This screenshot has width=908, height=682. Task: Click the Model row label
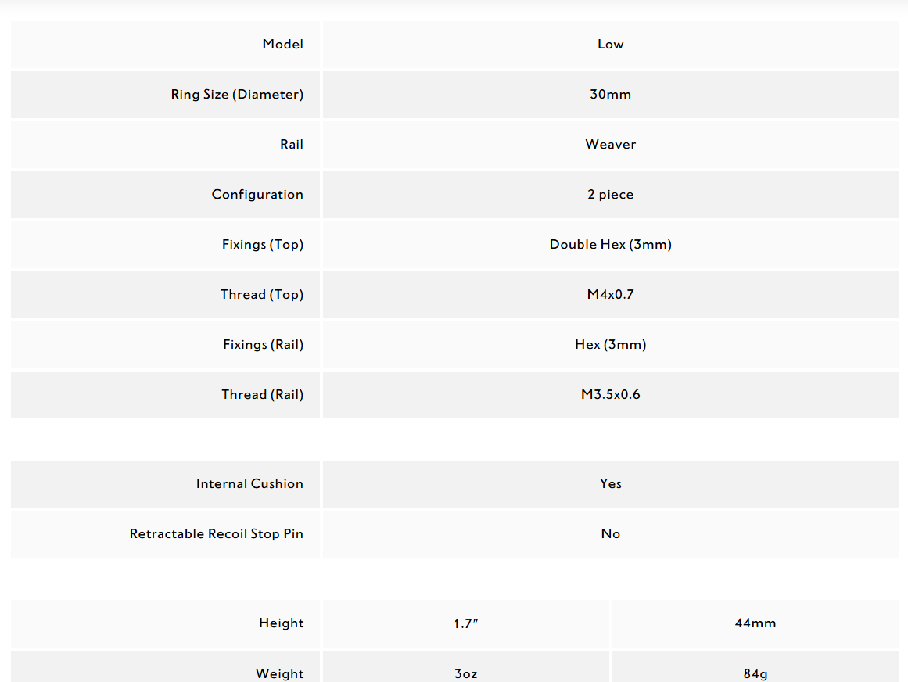point(282,45)
